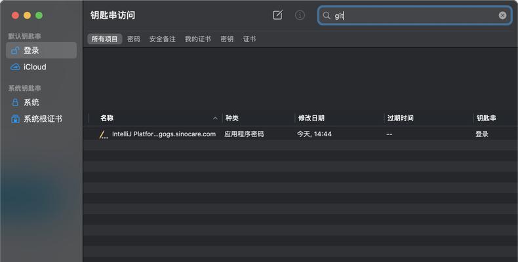Image resolution: width=518 pixels, height=262 pixels.
Task: Switch to the 我的证书 tab
Action: pos(198,39)
